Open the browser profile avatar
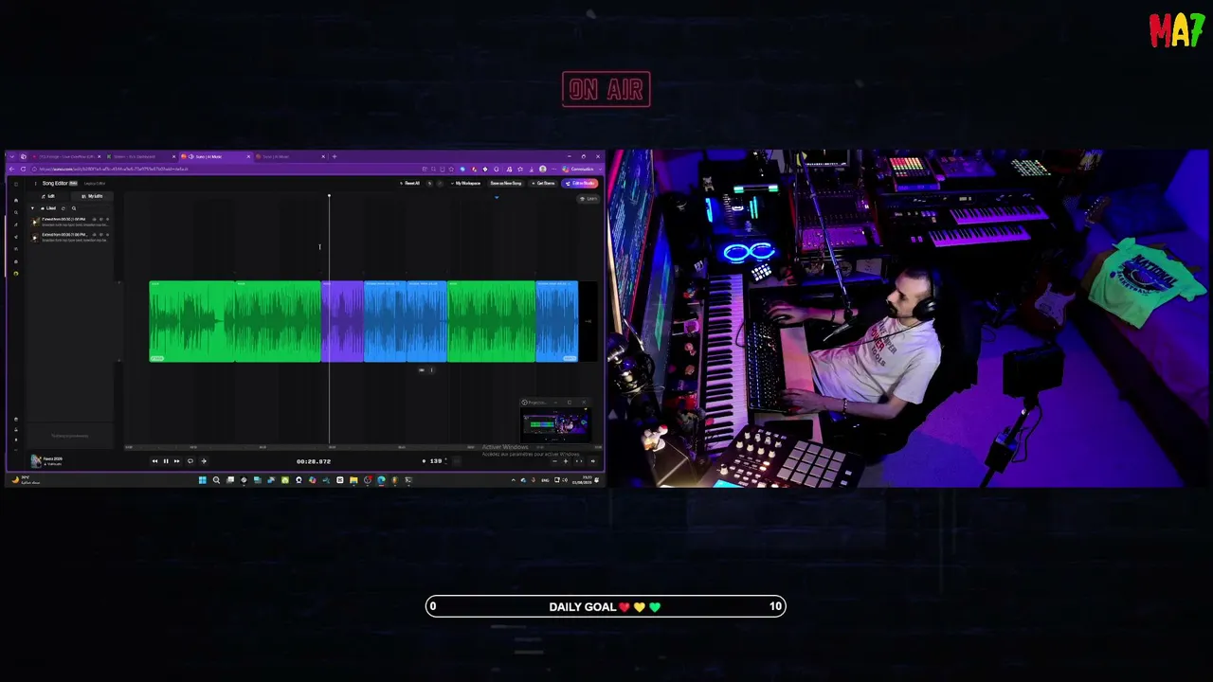 [x=543, y=169]
